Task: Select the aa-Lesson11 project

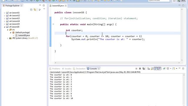Action: point(14,13)
